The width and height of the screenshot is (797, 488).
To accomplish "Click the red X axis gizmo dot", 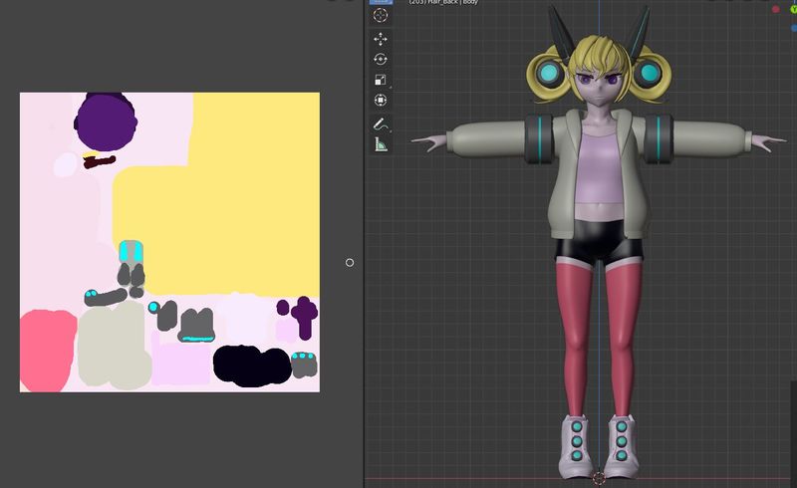I will 775,9.
